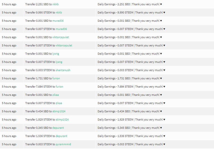
Task: Select memo 'Daily Earnings - 0.434 SBD'
Action: pos(114,111)
